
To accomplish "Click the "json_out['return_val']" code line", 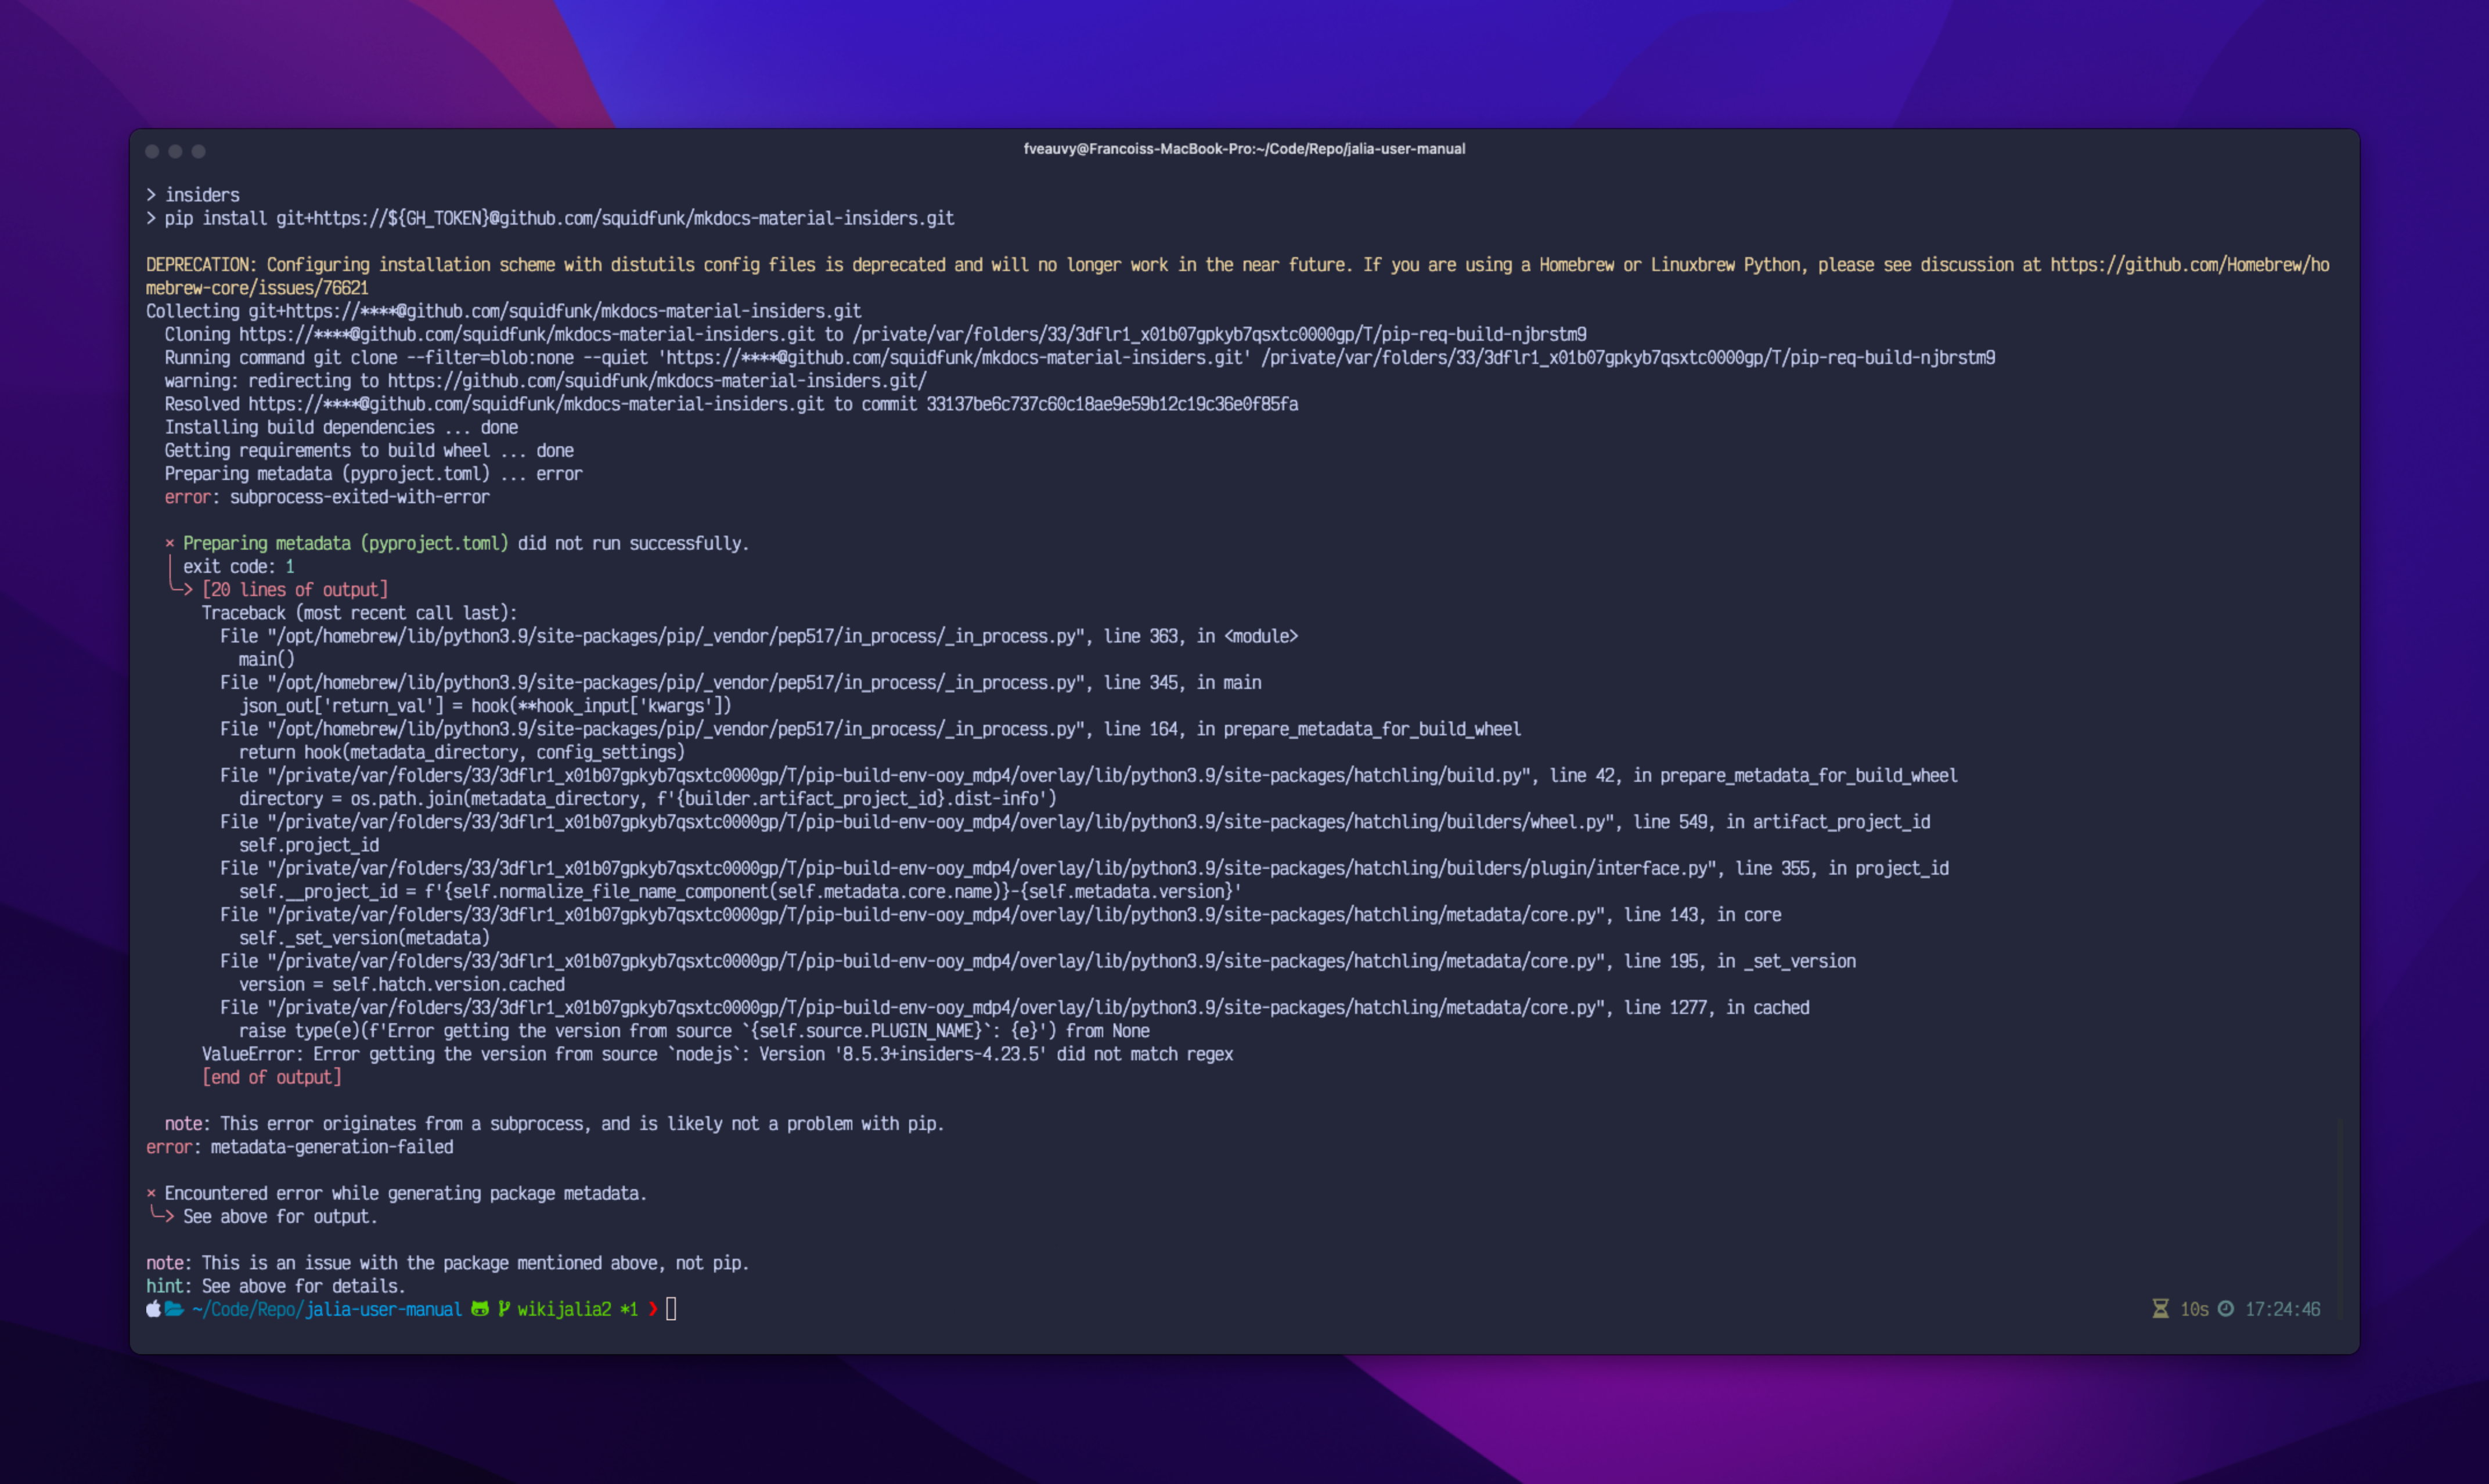I will pyautogui.click(x=485, y=706).
